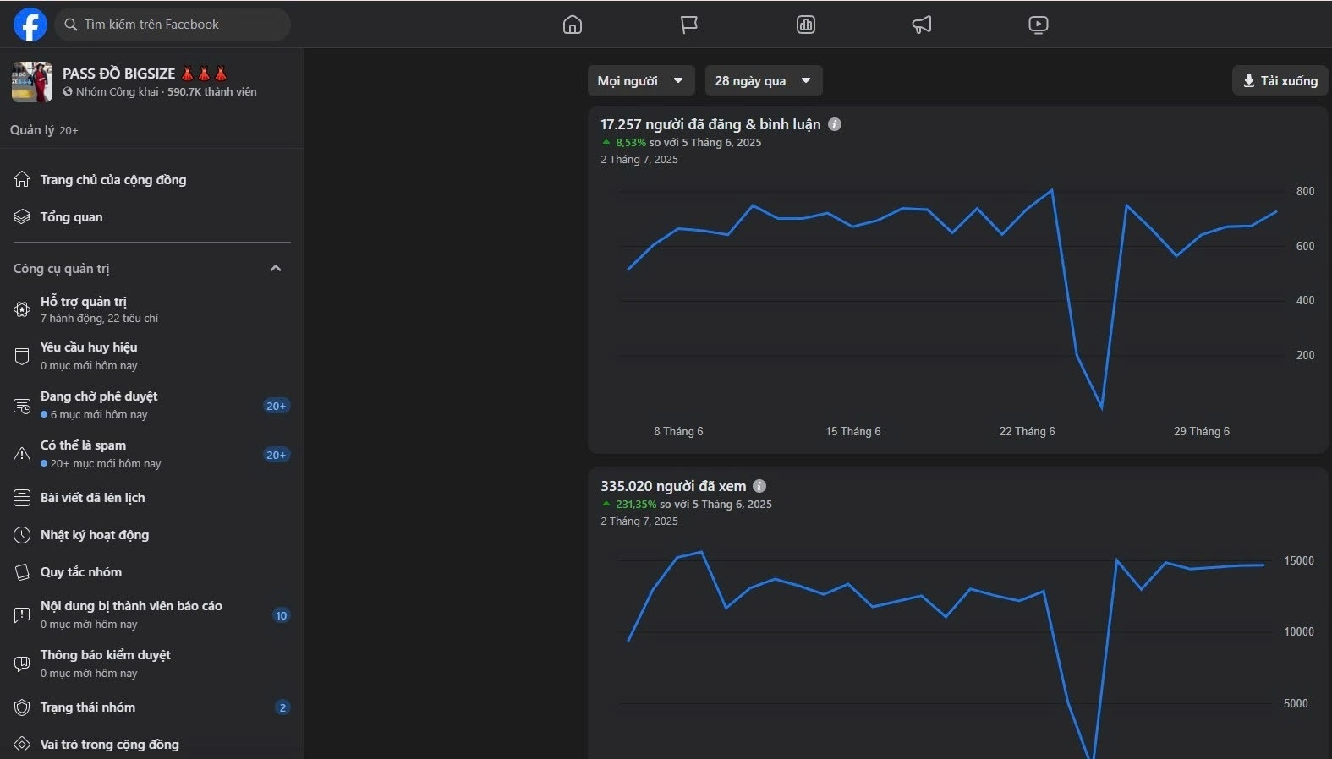The height and width of the screenshot is (759, 1332).
Task: Click '7 hành động, 22 tiêu chí' subtitle
Action: [x=100, y=319]
